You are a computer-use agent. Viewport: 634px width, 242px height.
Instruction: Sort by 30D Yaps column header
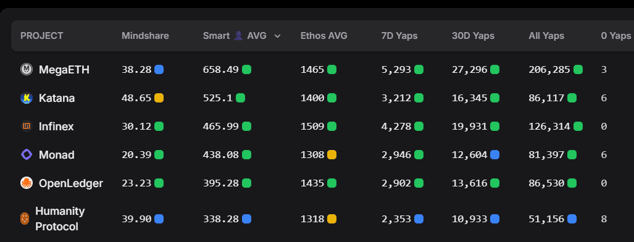(x=473, y=36)
